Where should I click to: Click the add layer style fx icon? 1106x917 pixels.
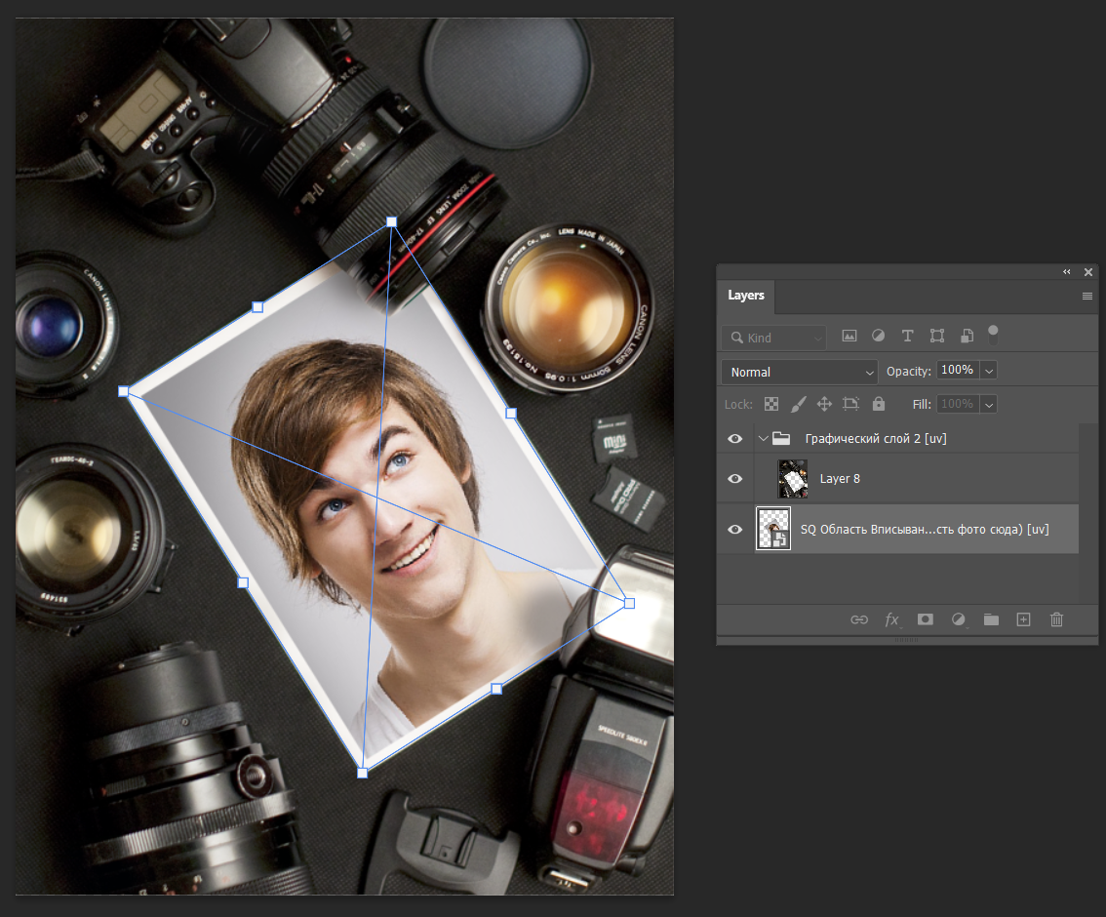coord(891,619)
